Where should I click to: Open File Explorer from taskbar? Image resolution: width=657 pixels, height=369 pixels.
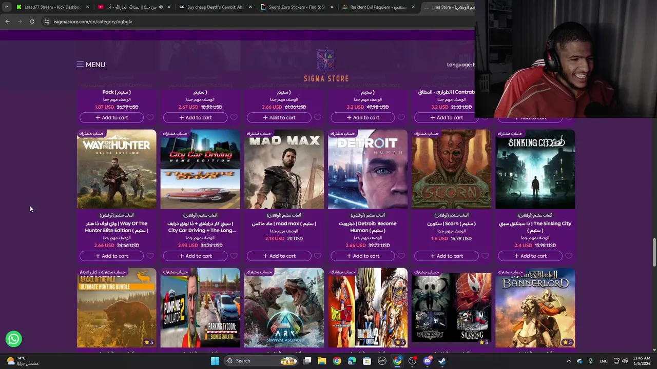point(322,361)
